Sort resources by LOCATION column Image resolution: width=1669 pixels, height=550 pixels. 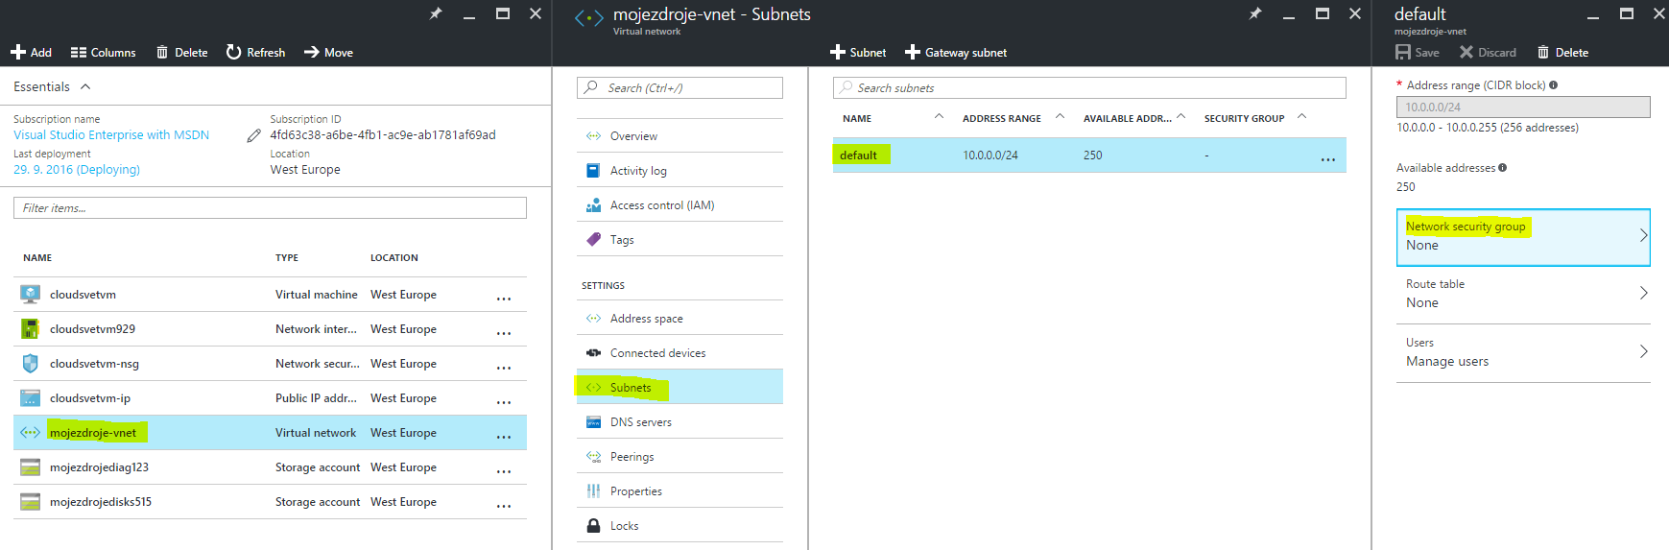point(394,257)
